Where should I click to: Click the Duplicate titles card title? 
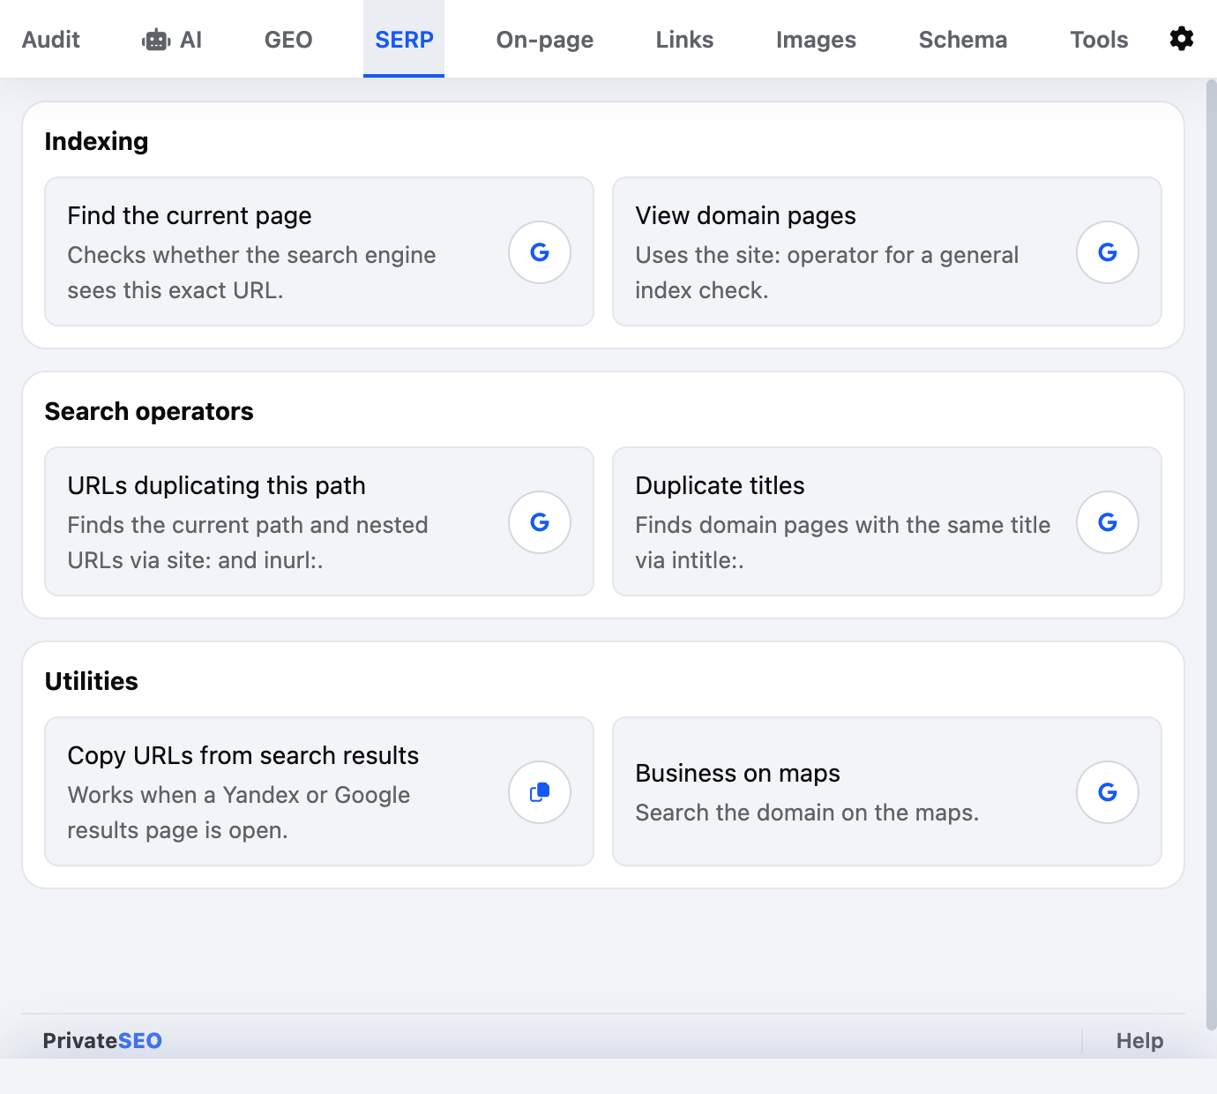[x=720, y=486]
